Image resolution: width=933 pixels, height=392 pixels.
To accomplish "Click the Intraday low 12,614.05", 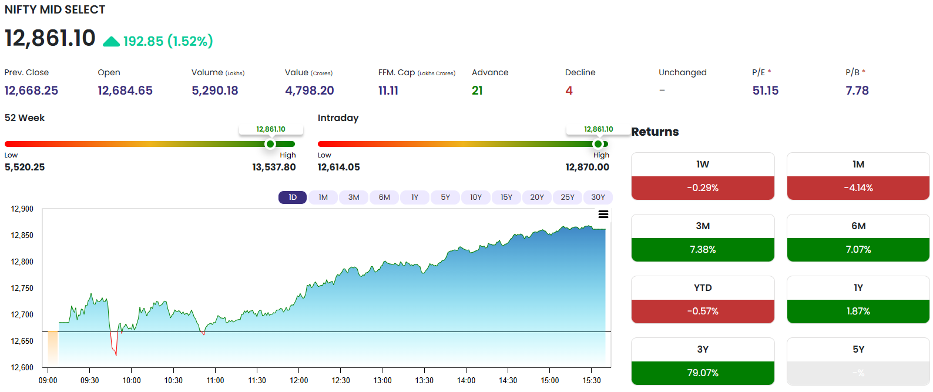I will pos(339,167).
